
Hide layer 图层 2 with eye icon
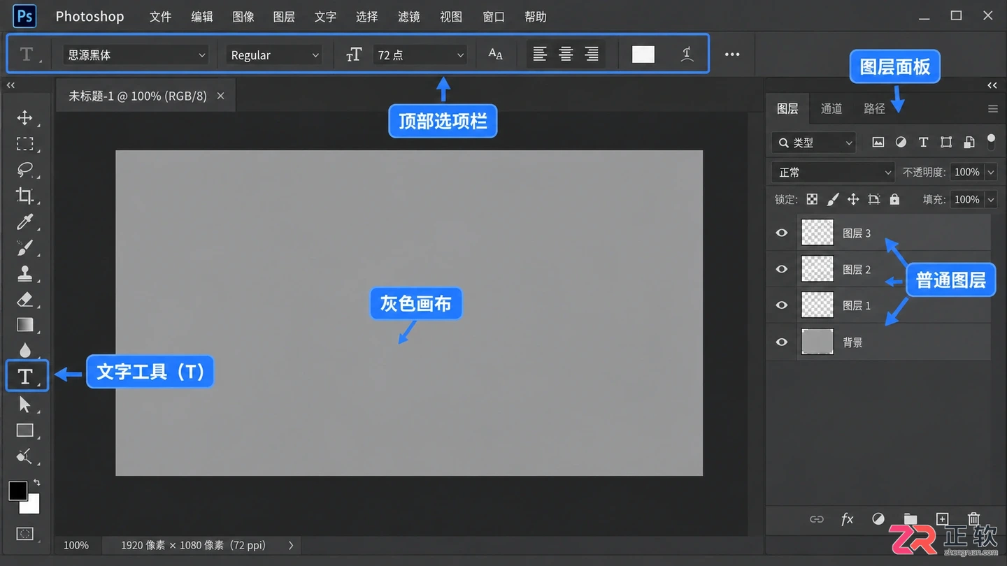click(782, 269)
